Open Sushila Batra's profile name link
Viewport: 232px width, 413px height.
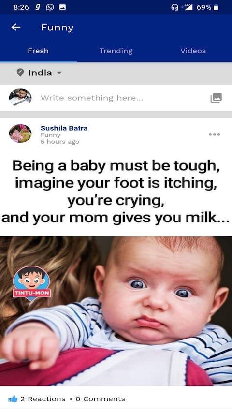pos(64,128)
